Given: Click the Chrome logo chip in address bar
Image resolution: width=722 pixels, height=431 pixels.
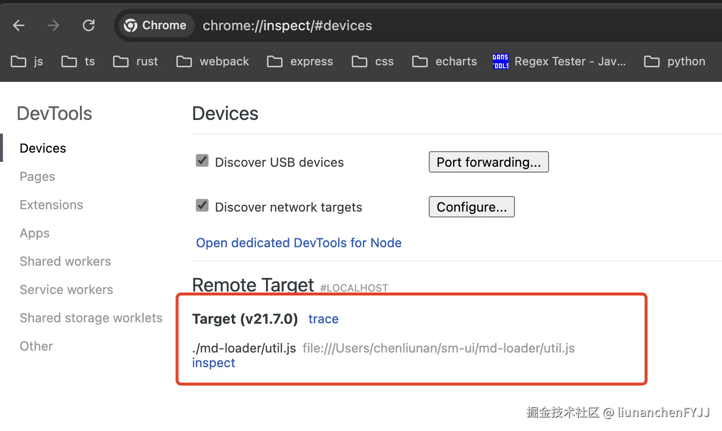Looking at the screenshot, I should pyautogui.click(x=155, y=25).
